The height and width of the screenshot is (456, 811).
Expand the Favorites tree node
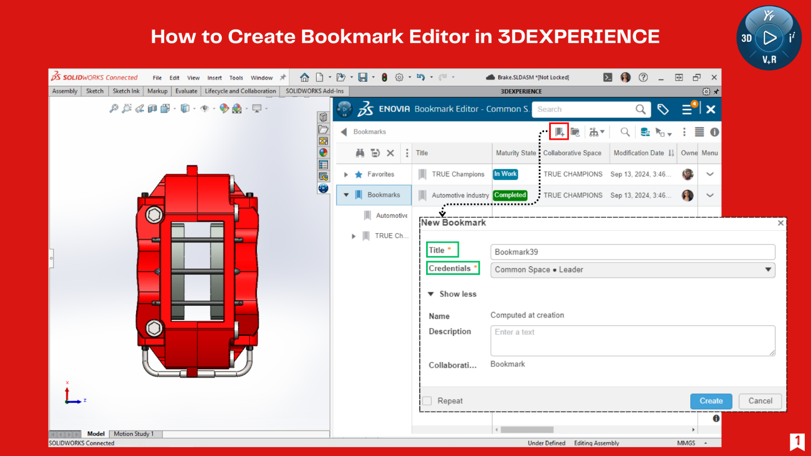click(x=346, y=174)
